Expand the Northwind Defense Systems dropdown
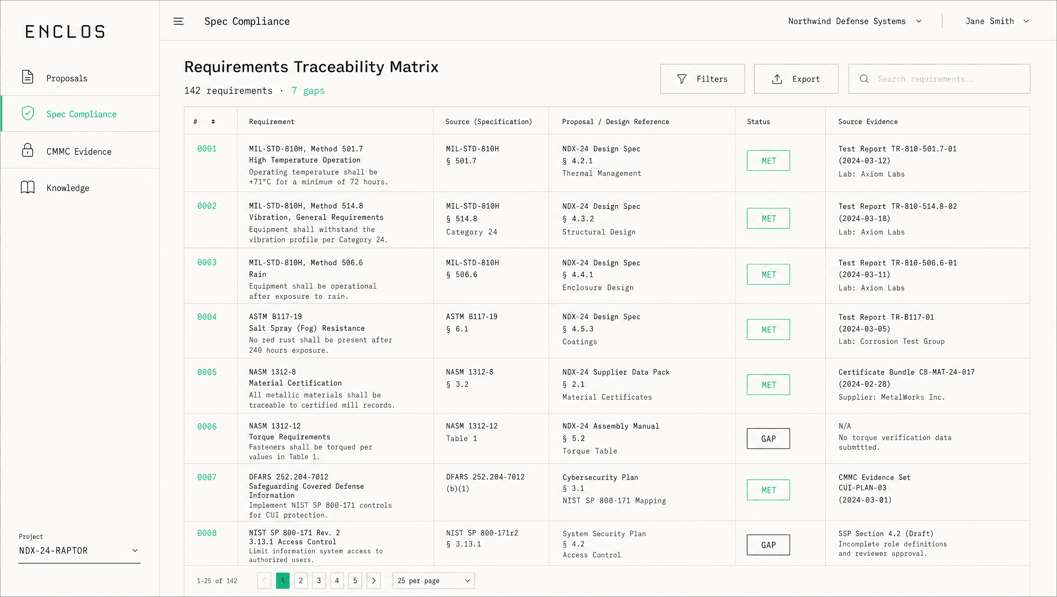 [854, 21]
